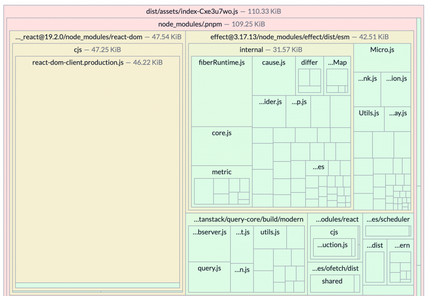Select the Micro.js module block

click(x=382, y=58)
